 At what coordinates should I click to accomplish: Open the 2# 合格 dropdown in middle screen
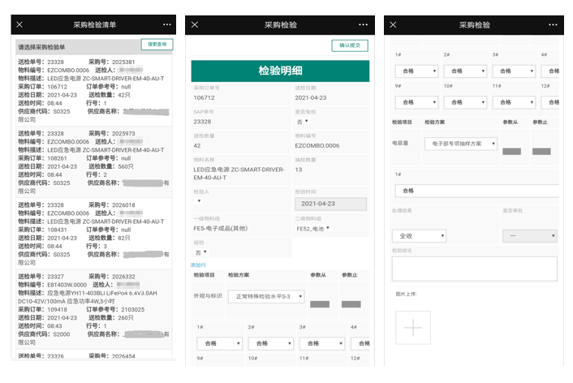tap(271, 343)
